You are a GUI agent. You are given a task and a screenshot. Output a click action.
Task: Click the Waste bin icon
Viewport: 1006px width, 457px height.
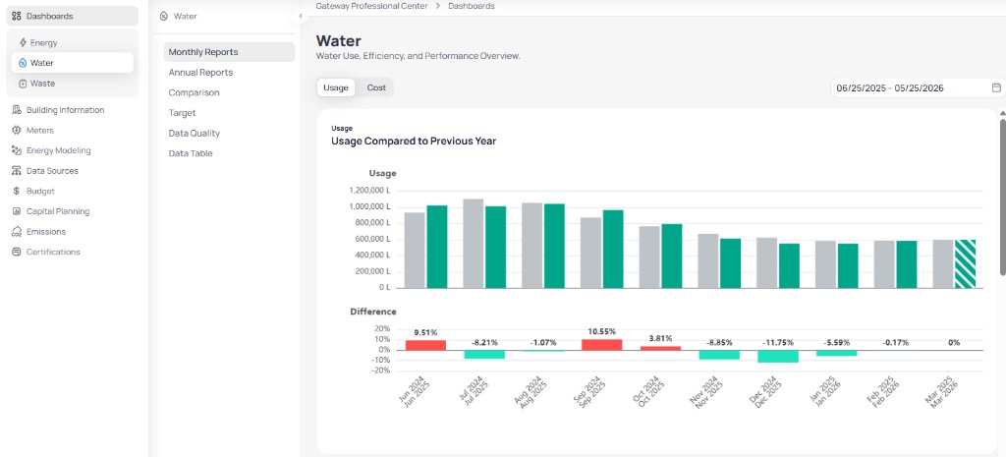(24, 84)
